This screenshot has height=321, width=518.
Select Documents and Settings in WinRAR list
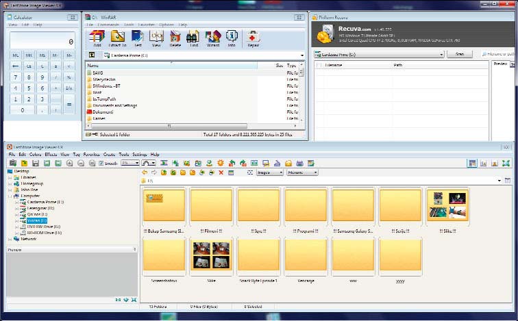[x=114, y=105]
